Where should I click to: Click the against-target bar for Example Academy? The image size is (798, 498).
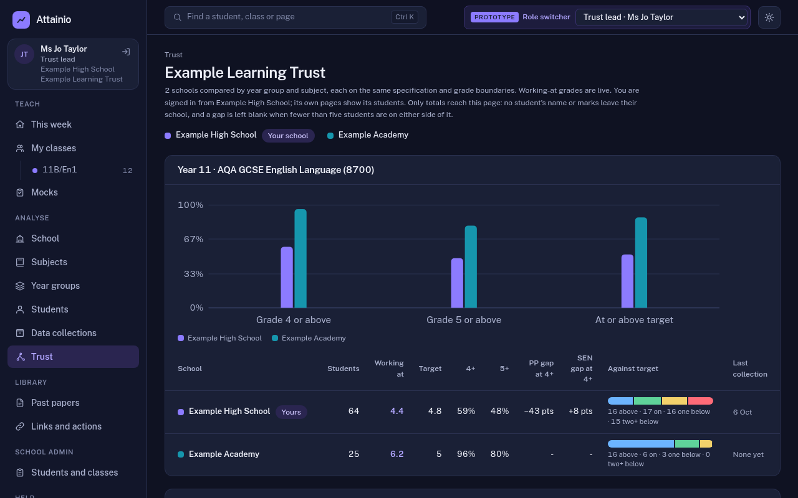(660, 444)
